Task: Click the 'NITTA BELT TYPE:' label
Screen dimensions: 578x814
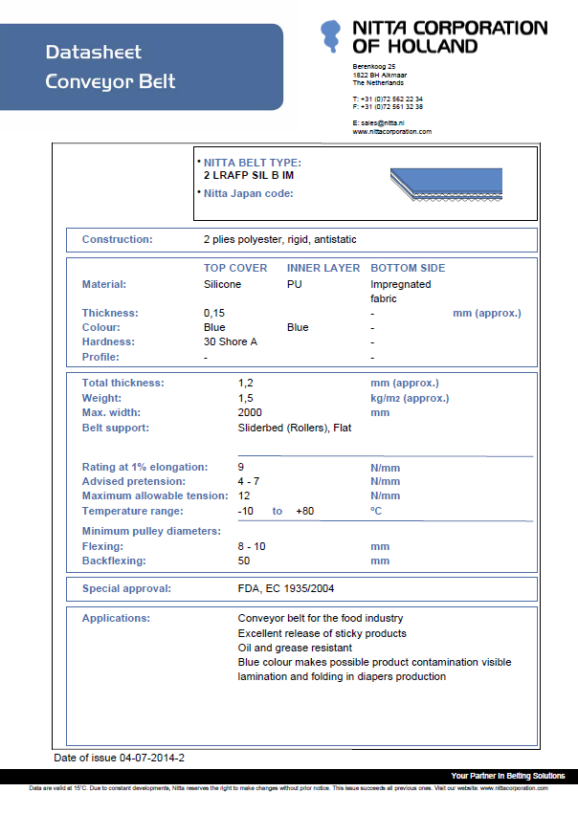Action: [x=253, y=163]
